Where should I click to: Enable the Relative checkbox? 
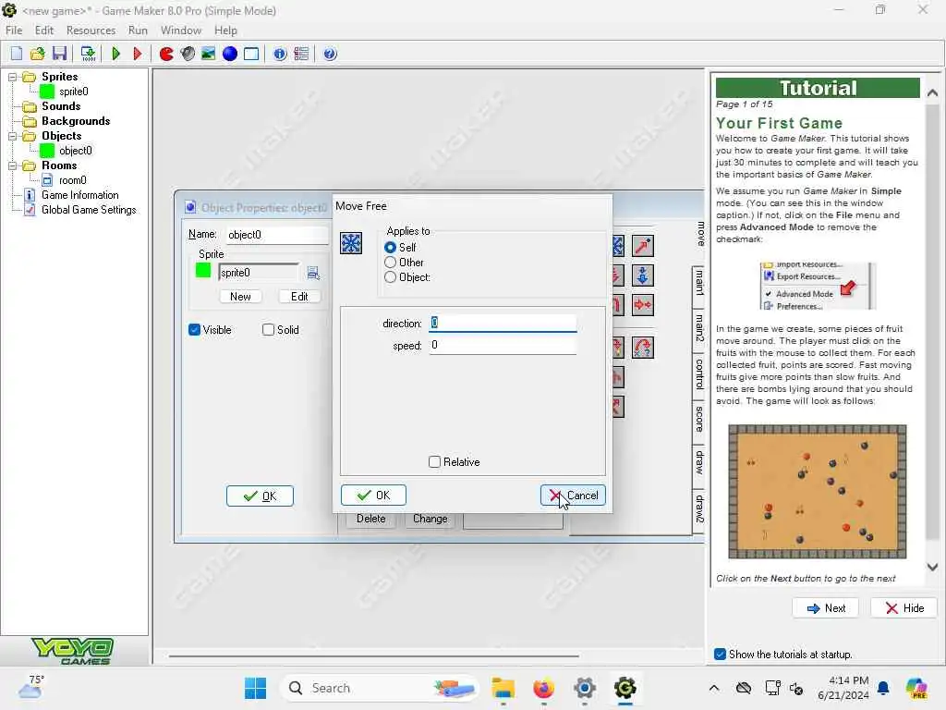434,462
